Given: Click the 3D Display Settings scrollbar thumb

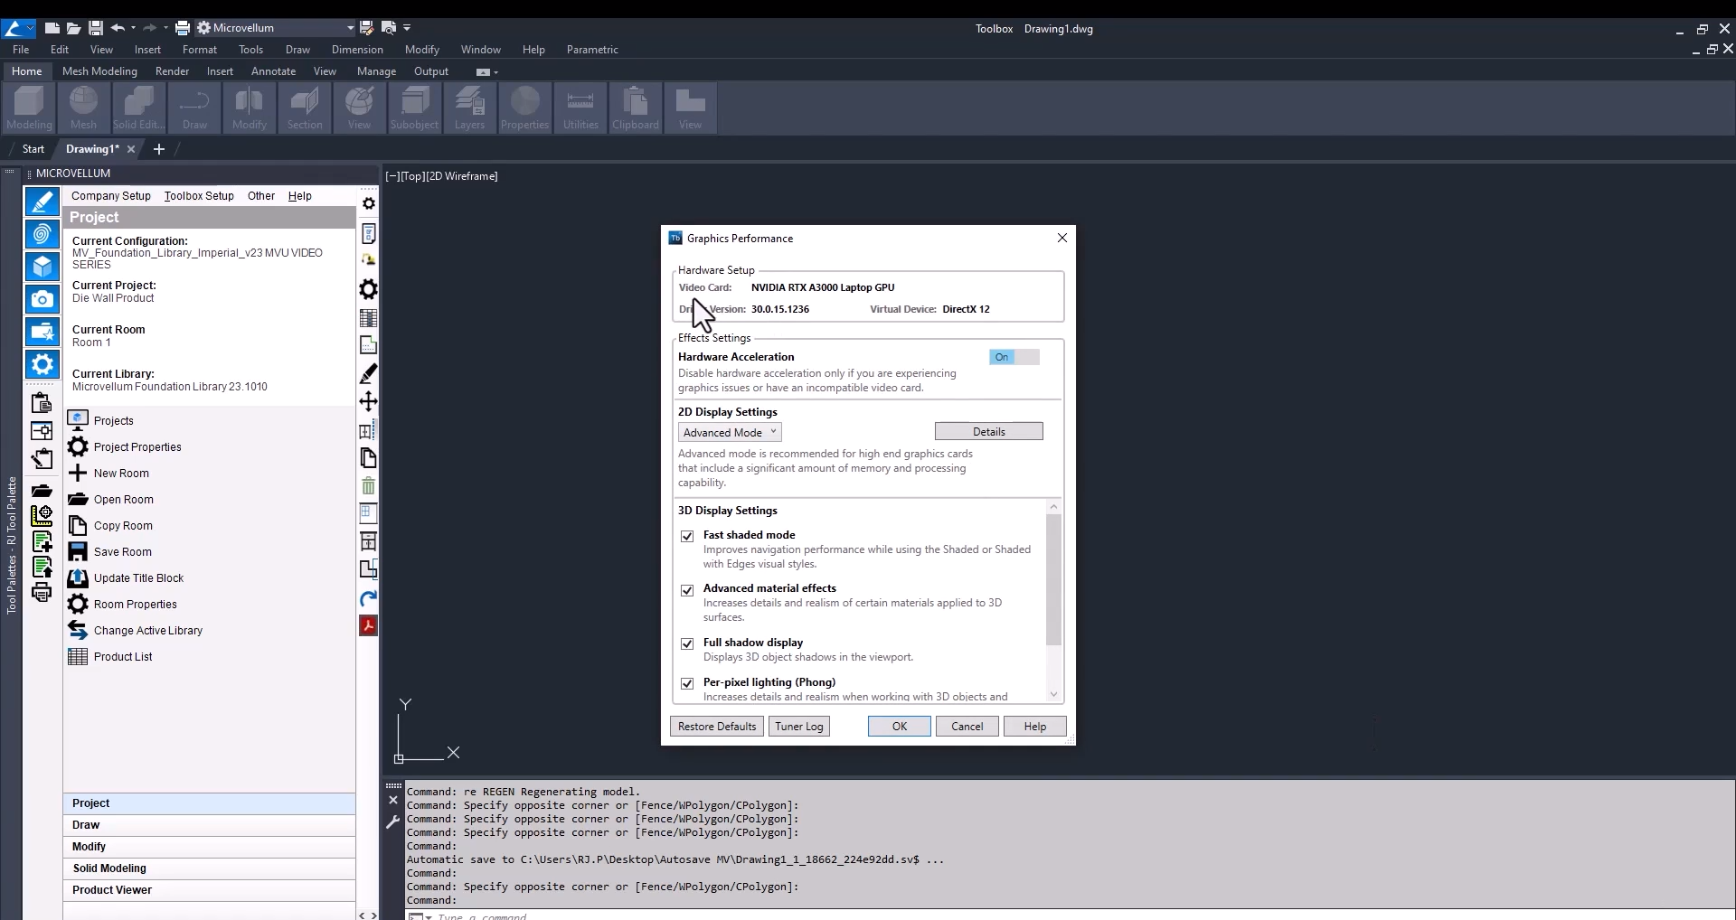Looking at the screenshot, I should pyautogui.click(x=1053, y=578).
